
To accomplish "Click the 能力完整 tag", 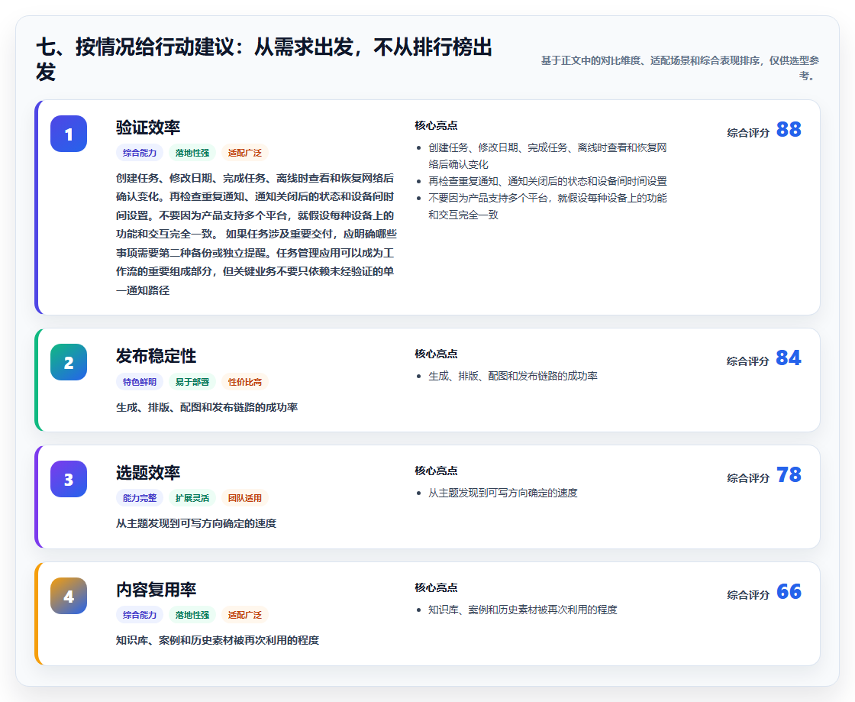I will click(140, 498).
